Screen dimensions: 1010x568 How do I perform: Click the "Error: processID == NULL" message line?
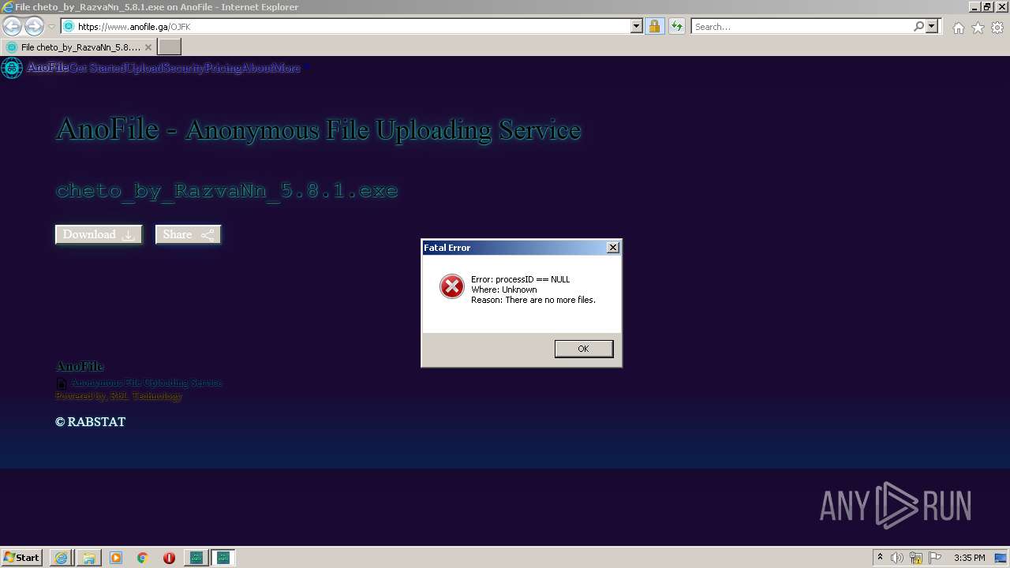(520, 279)
